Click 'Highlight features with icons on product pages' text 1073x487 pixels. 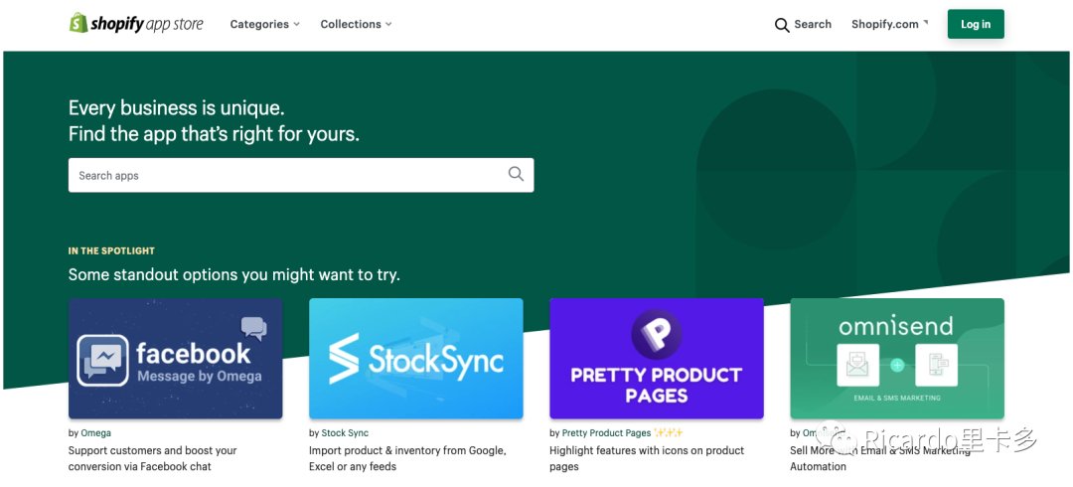[x=647, y=458]
